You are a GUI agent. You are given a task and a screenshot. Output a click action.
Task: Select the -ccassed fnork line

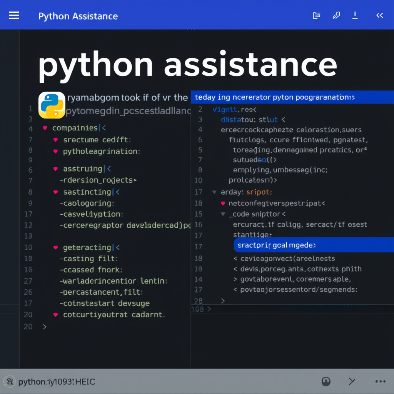point(91,270)
